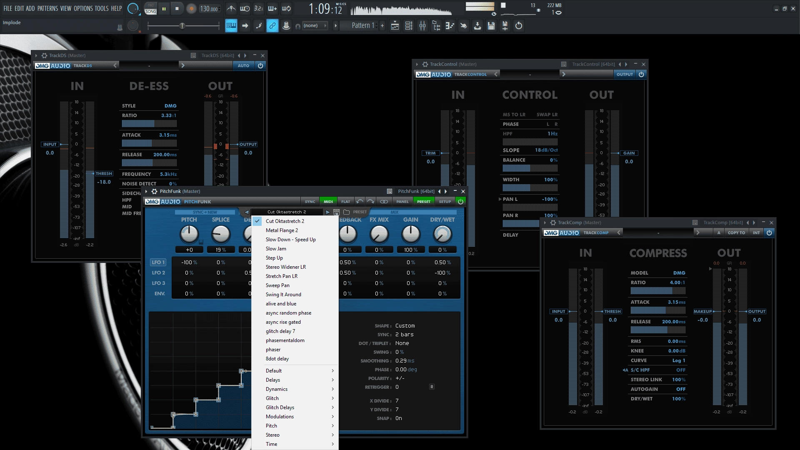Click the floppy disk Save project icon

click(x=491, y=26)
